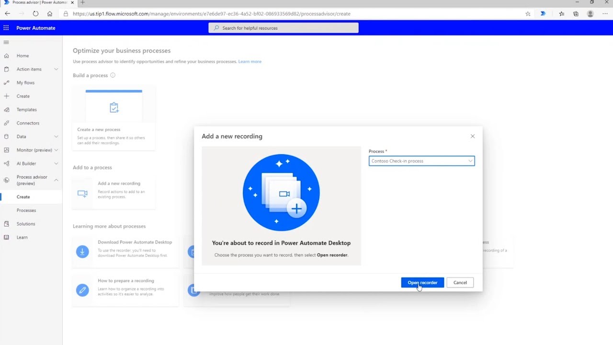Image resolution: width=613 pixels, height=345 pixels.
Task: Expand Action items in the sidebar
Action: point(56,69)
